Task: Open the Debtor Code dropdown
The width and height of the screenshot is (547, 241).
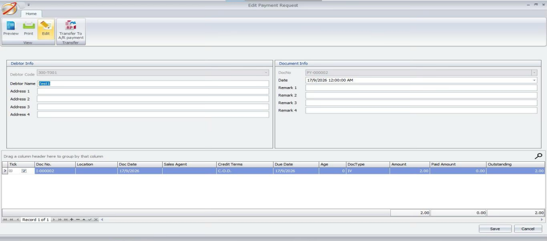Action: pyautogui.click(x=266, y=73)
